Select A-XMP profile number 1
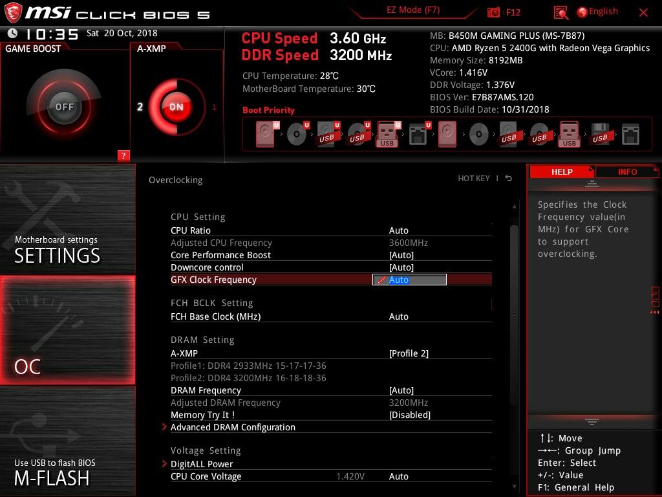The width and height of the screenshot is (662, 497). [214, 107]
